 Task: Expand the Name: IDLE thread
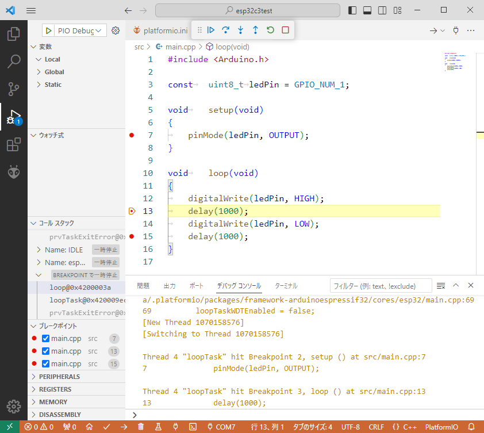coord(39,250)
